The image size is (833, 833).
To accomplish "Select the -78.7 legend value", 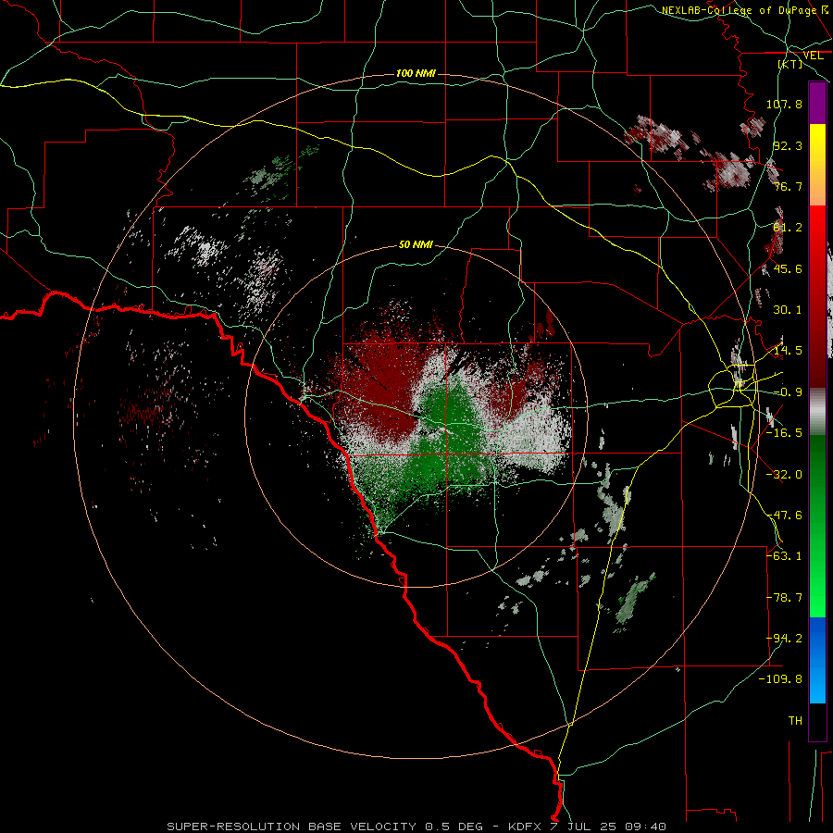I will 784,598.
